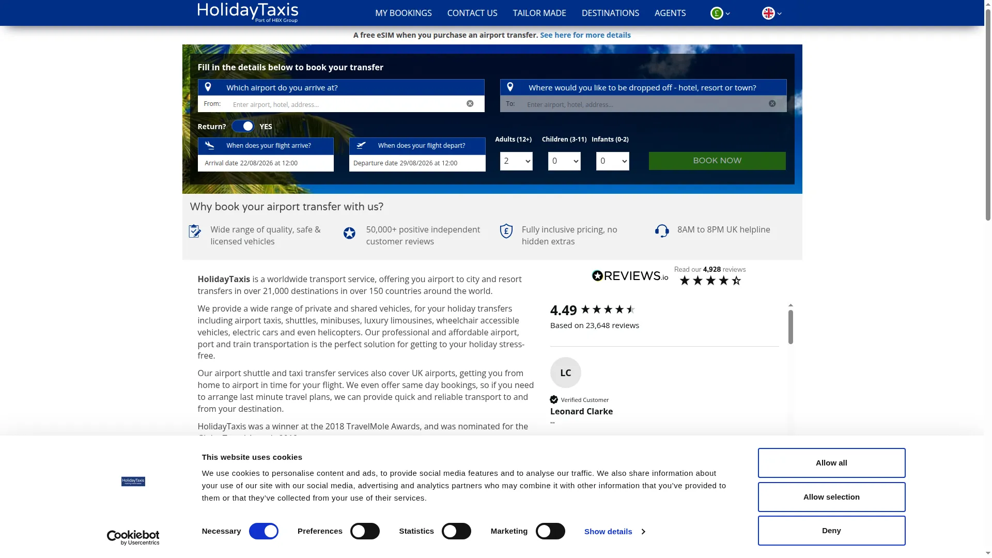Click the pickup location pin icon

pyautogui.click(x=208, y=87)
